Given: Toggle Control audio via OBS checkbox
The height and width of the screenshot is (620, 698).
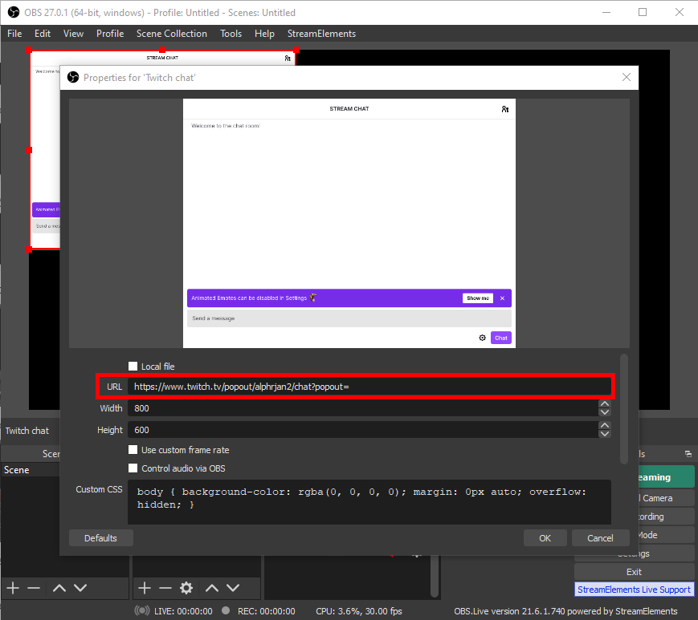Looking at the screenshot, I should tap(133, 468).
